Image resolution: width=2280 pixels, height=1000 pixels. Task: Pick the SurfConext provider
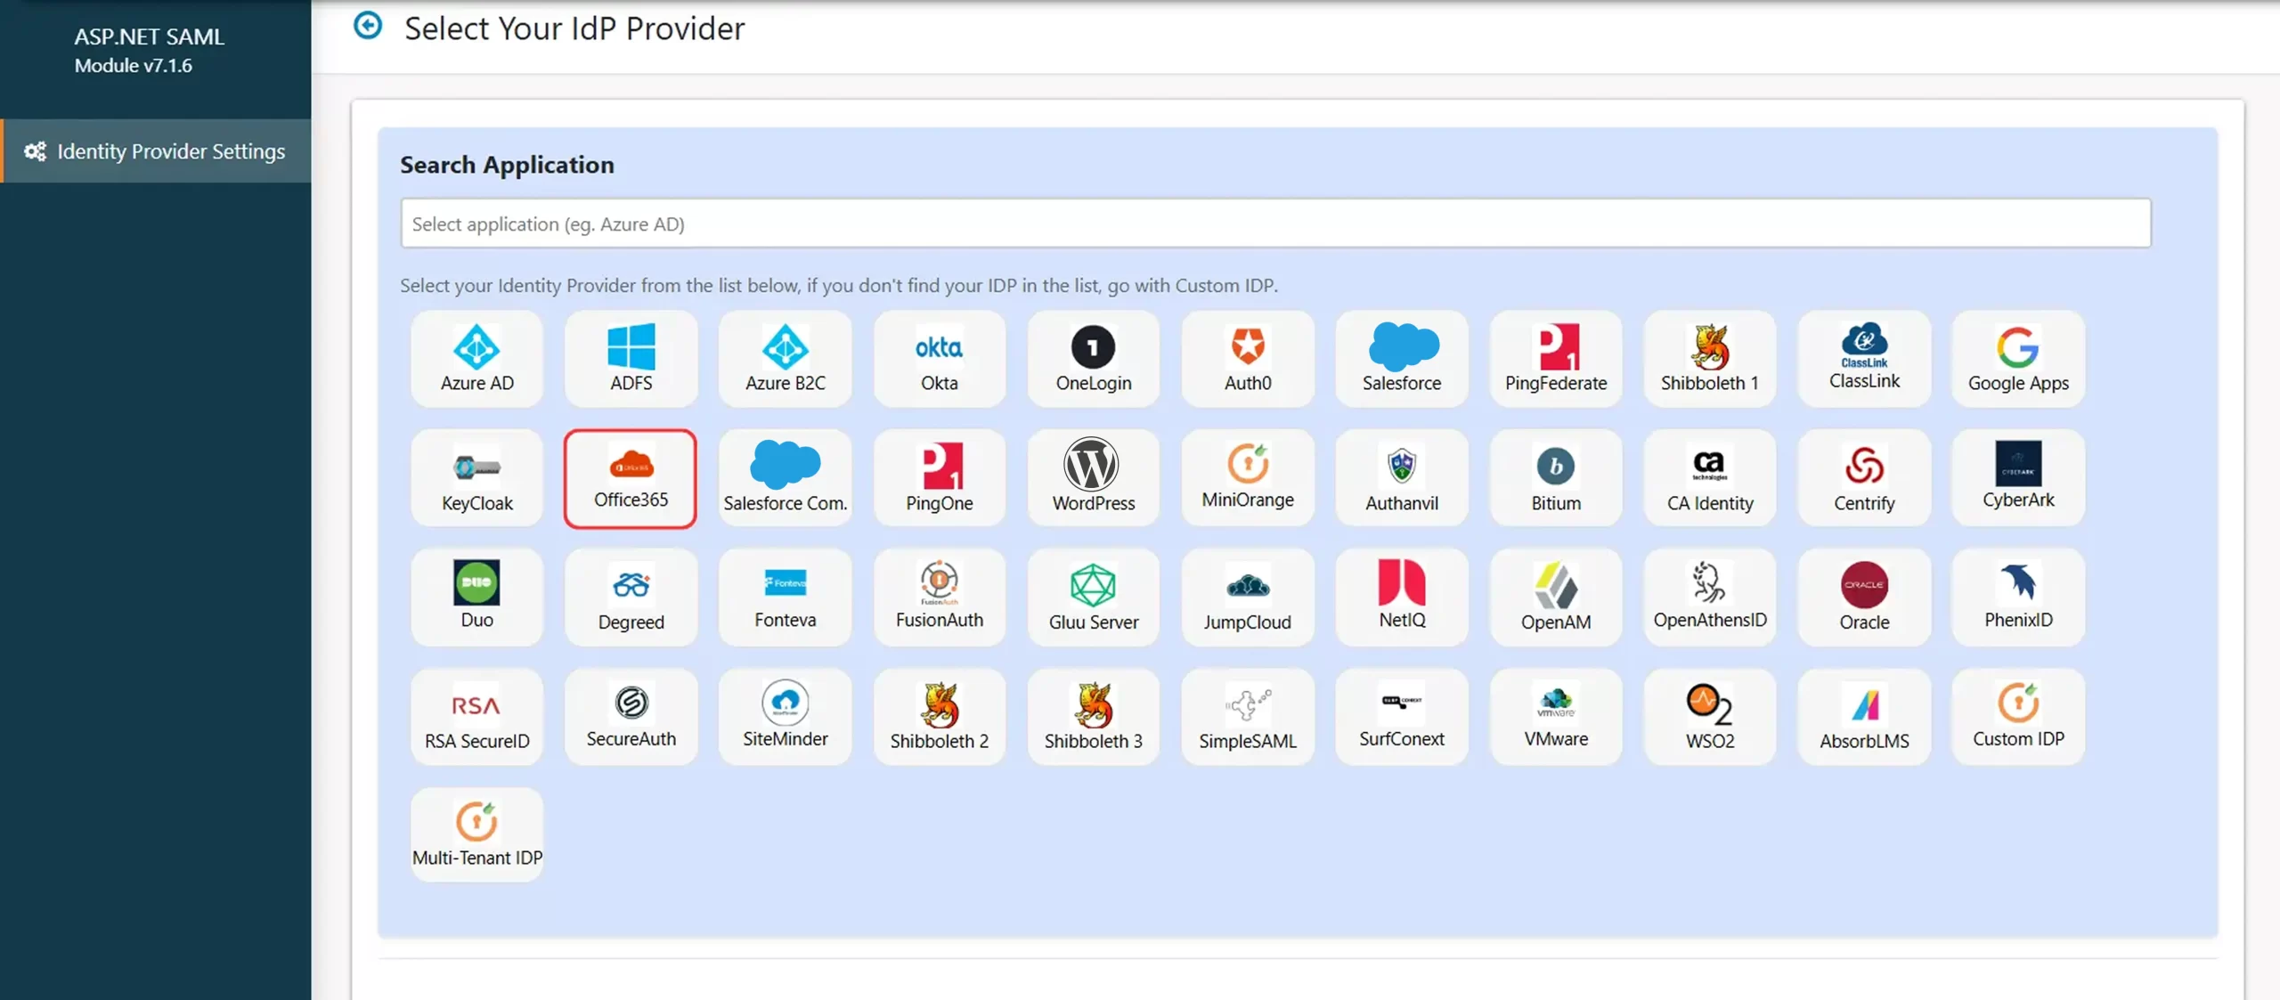pyautogui.click(x=1401, y=717)
